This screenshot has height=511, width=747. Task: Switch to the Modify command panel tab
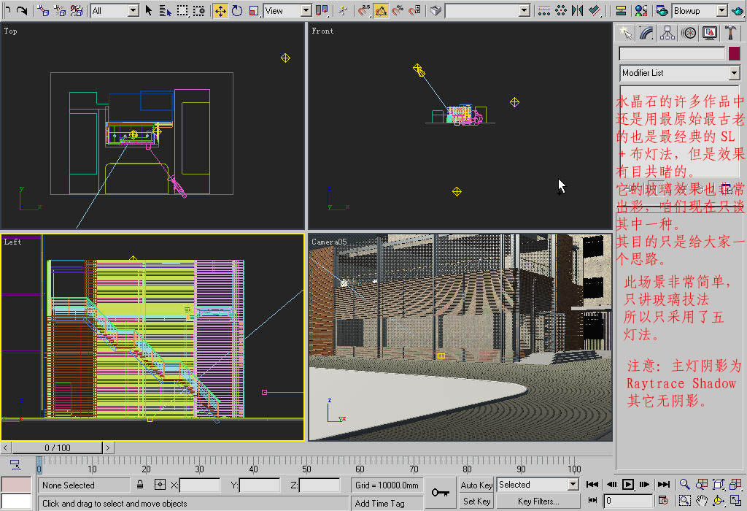click(x=646, y=33)
